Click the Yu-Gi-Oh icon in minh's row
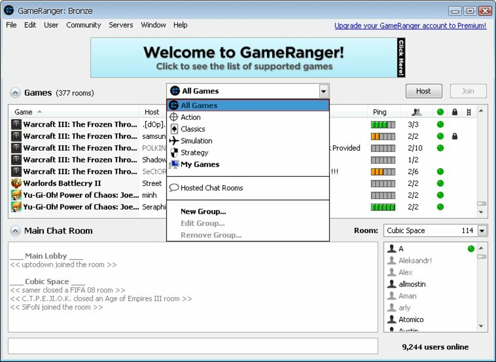This screenshot has height=362, width=496. click(16, 195)
